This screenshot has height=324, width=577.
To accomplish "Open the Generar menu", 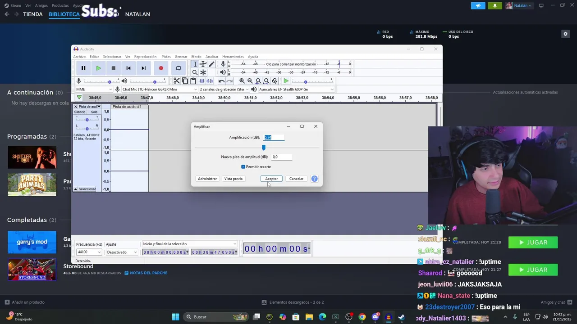I will (181, 57).
